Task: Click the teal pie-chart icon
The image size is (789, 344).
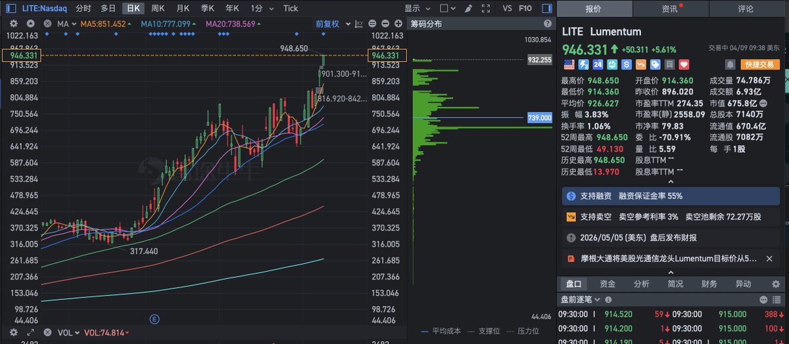Action: tap(611, 64)
